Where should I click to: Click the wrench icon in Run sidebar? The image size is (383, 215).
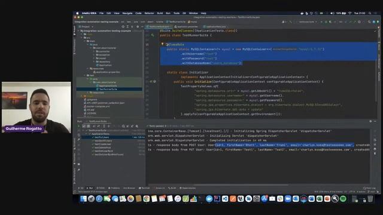point(78,140)
